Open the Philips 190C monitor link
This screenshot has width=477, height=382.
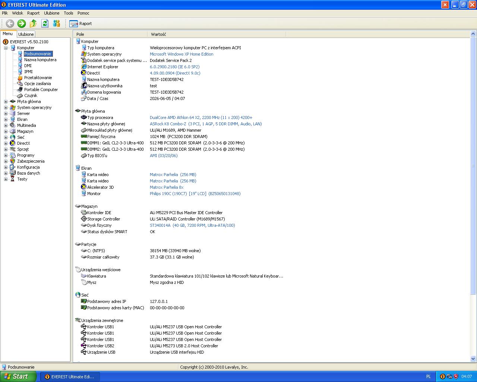tap(195, 194)
